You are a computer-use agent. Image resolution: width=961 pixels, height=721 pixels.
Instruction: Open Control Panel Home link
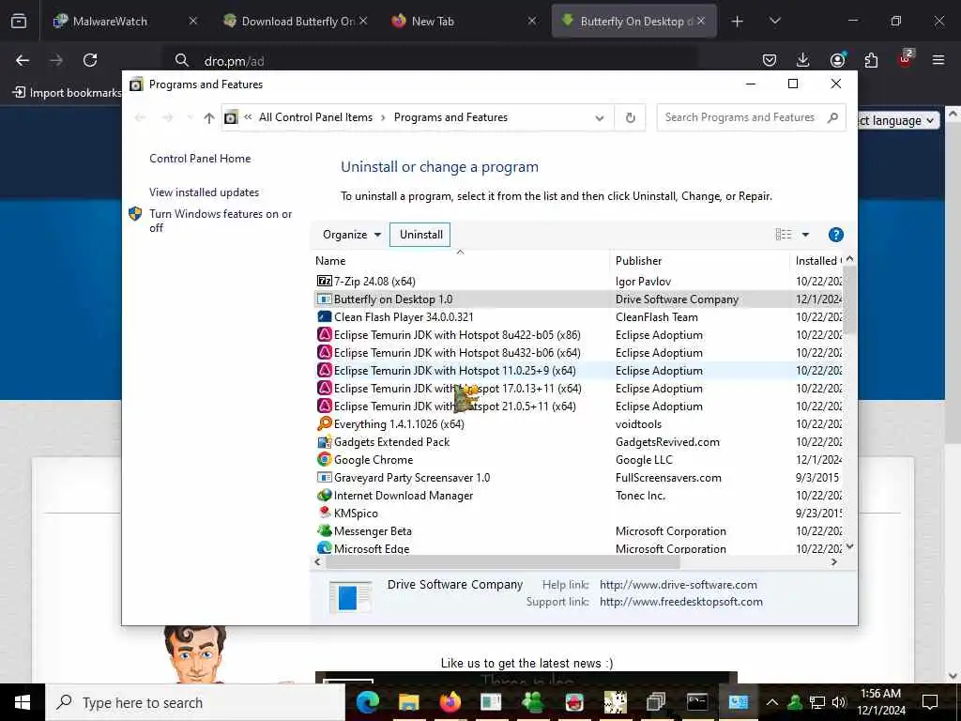tap(200, 158)
